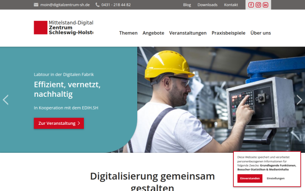Email moin@digitalzentrum-sh.de link
Image resolution: width=305 pixels, height=191 pixels.
65,5
